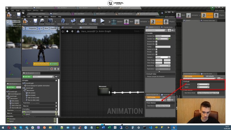Click the Show viewport button
The height and width of the screenshot is (130, 231).
46,28
